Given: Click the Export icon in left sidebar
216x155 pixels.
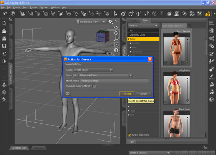Looking at the screenshot, I should (4, 61).
